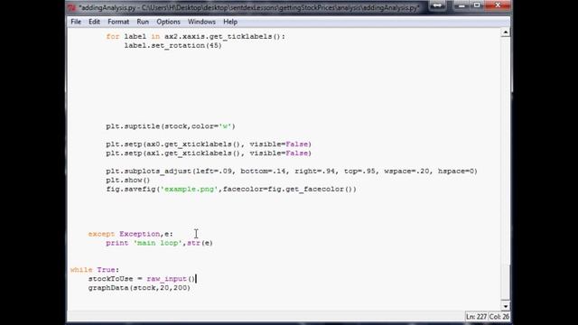This screenshot has height=325, width=578.
Task: Click the double-arrow button in title bar
Action: 437,5
